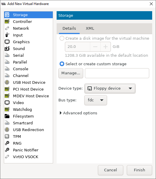Pick the Panic Notifier gear icon

7,150
